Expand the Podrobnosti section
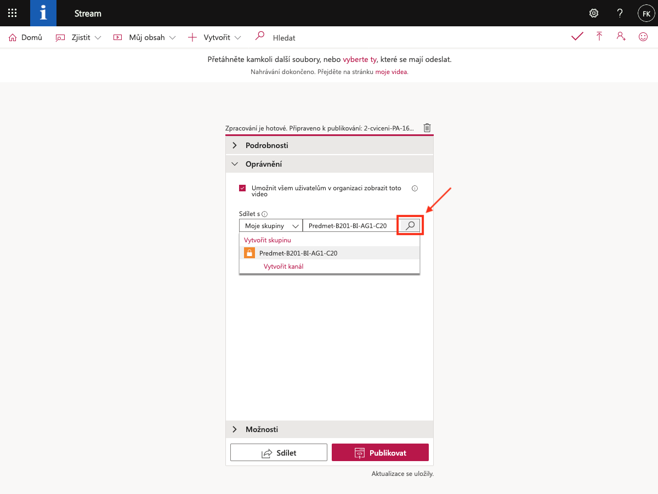 click(x=330, y=145)
